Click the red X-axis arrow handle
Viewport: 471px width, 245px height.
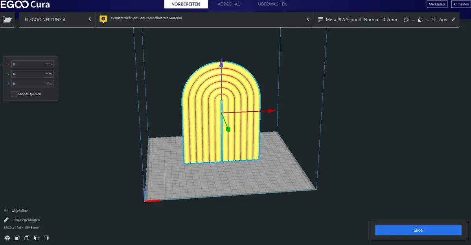pyautogui.click(x=272, y=111)
